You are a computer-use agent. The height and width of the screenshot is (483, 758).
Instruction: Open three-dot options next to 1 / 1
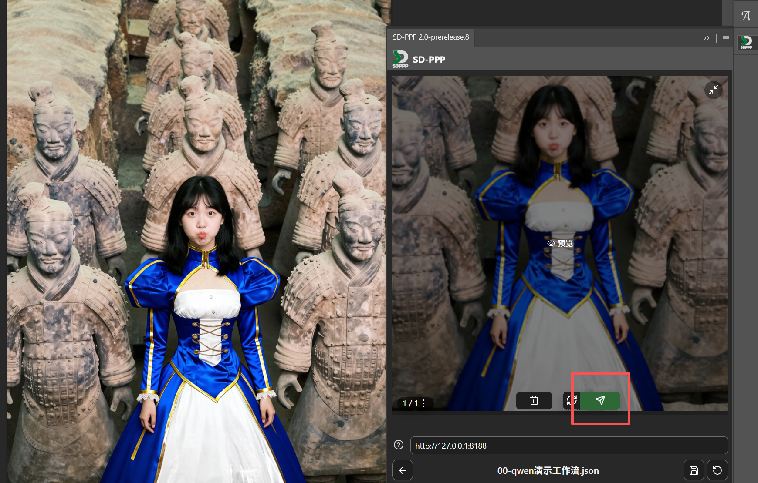pos(423,403)
